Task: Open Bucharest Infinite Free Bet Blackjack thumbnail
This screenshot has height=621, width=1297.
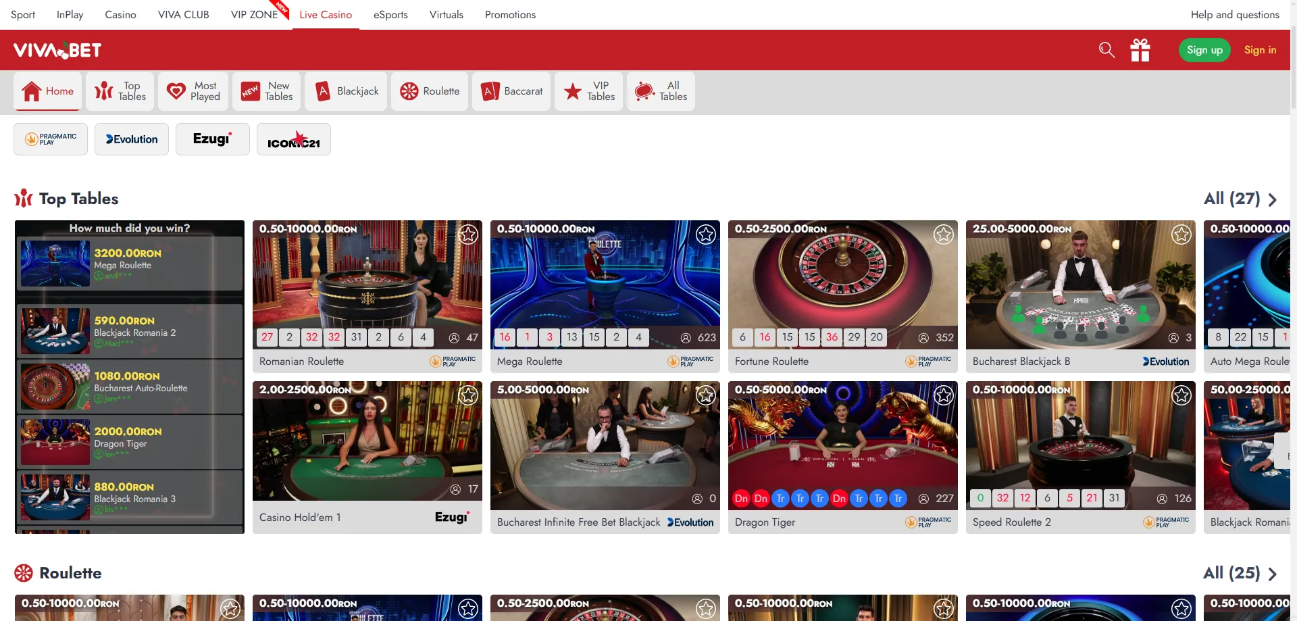Action: click(x=605, y=445)
